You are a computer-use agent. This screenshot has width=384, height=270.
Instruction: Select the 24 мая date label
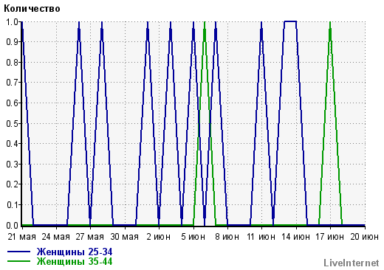(x=56, y=237)
